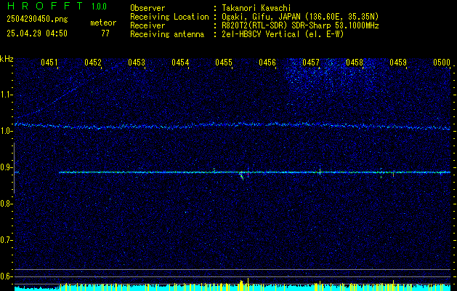Click the 0458 time marker
Viewport: 457px width, 291px height.
tap(355, 63)
